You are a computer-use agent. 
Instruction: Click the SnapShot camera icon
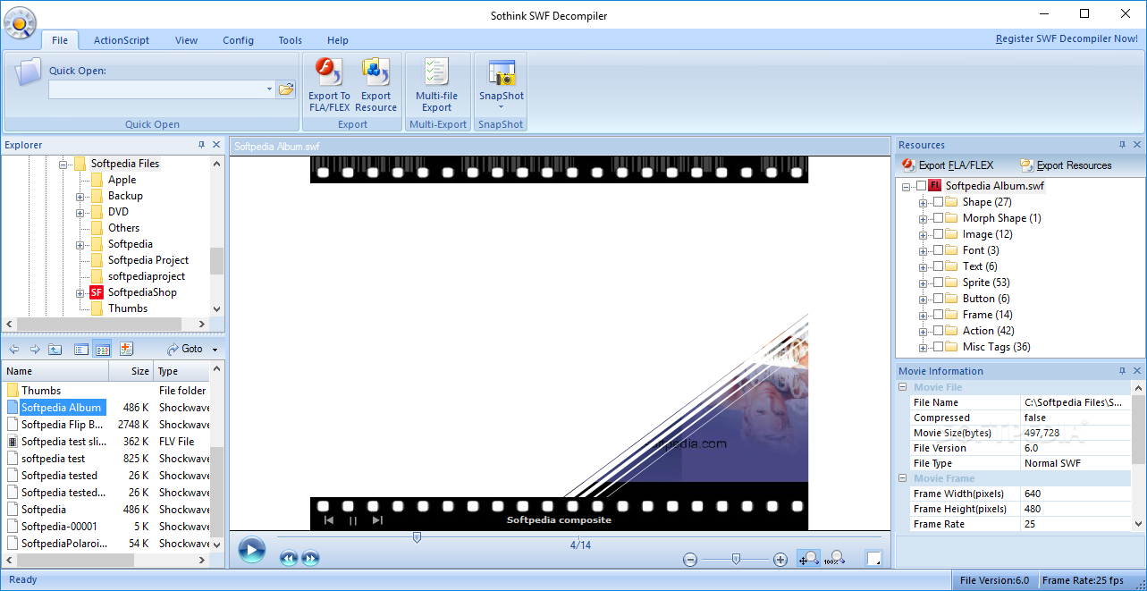[x=502, y=73]
